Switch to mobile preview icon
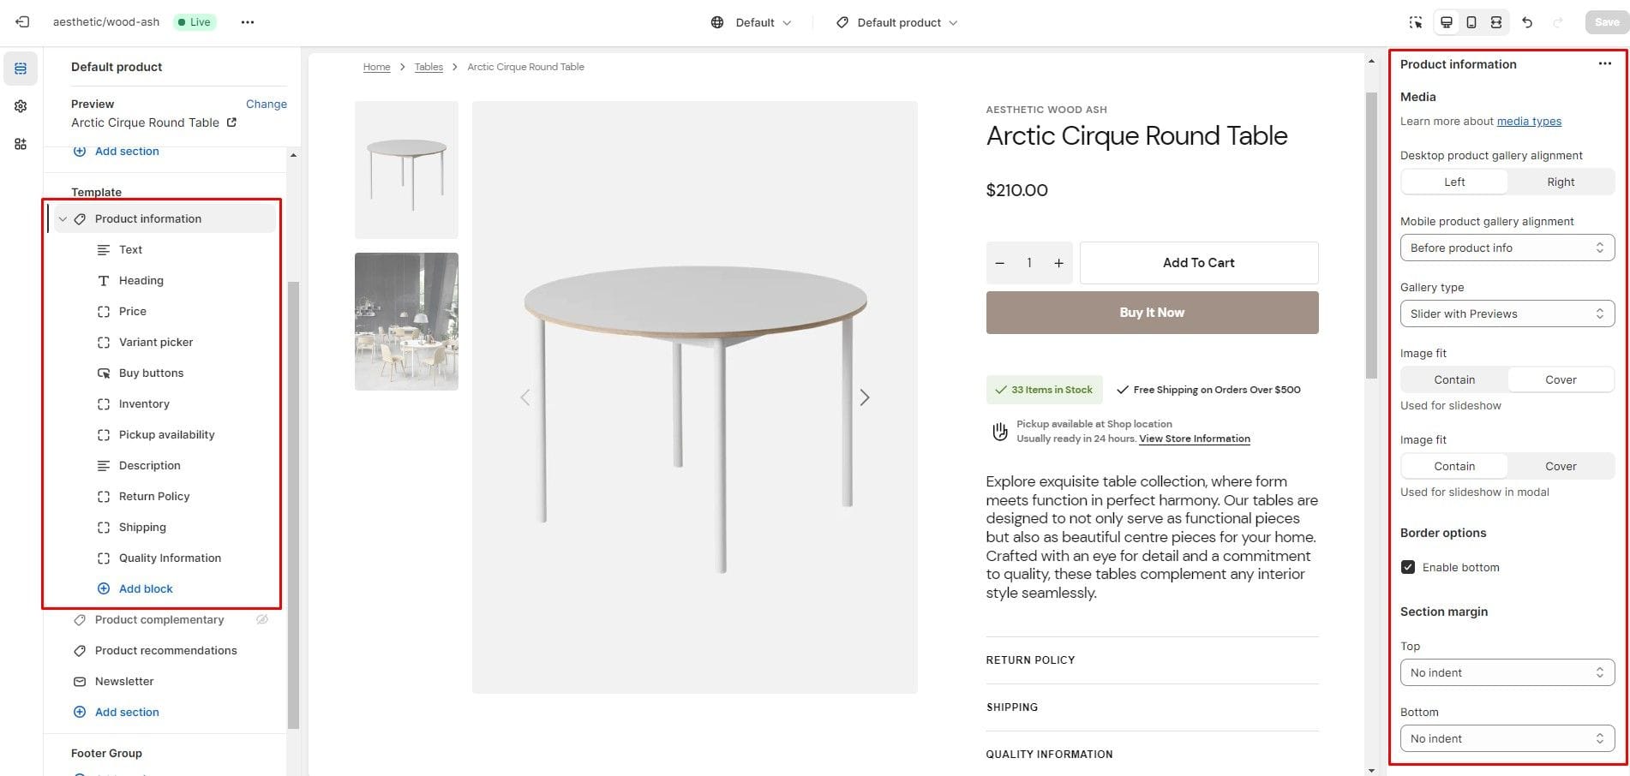Image resolution: width=1630 pixels, height=776 pixels. (1471, 22)
